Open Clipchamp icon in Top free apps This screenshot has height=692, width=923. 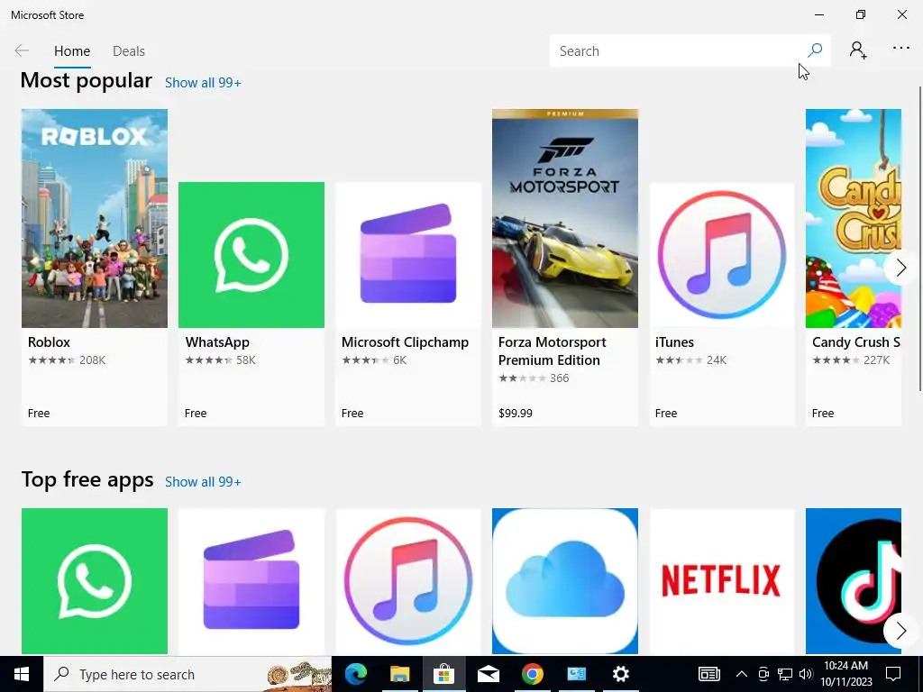[x=251, y=581]
